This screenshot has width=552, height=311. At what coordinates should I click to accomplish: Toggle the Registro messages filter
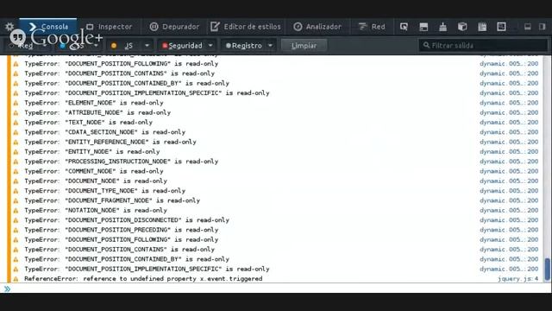click(243, 46)
